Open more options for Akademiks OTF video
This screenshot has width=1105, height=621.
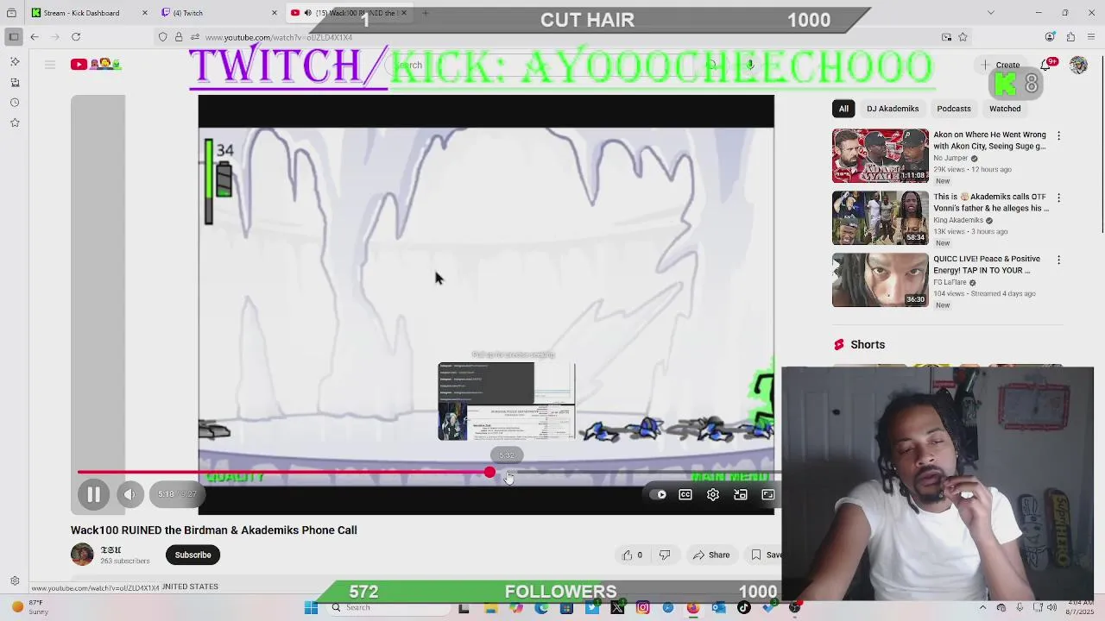(1058, 198)
